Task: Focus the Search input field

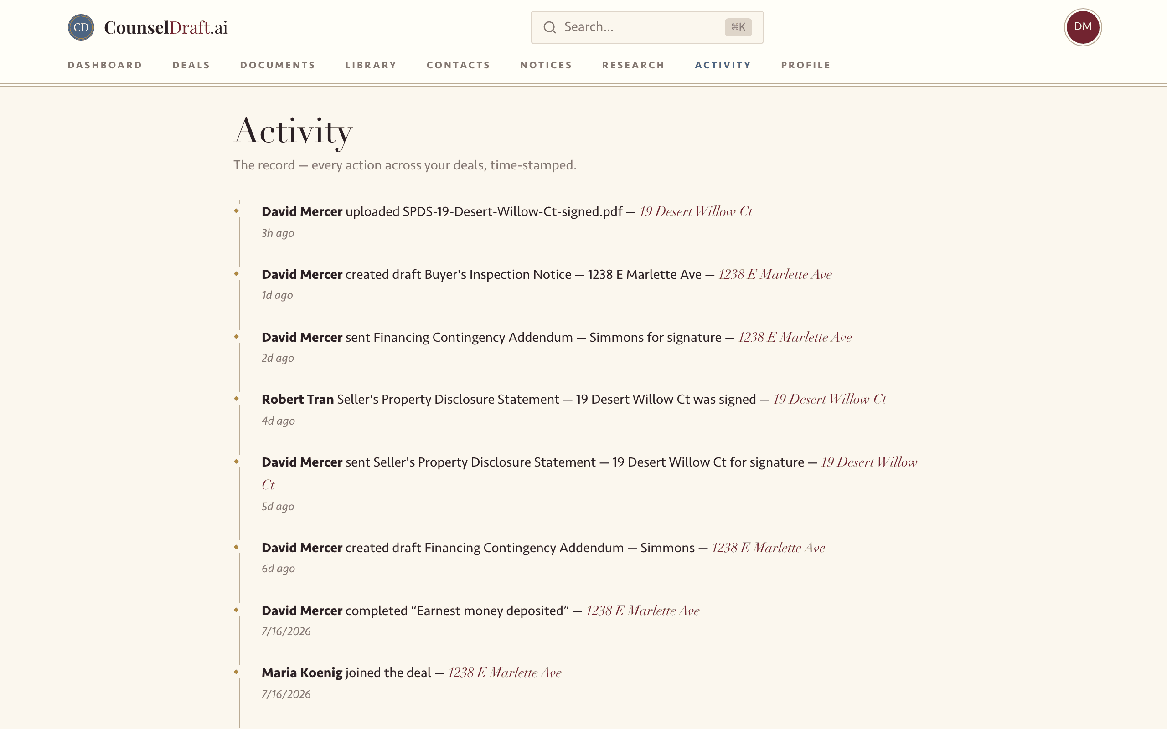Action: pos(647,27)
